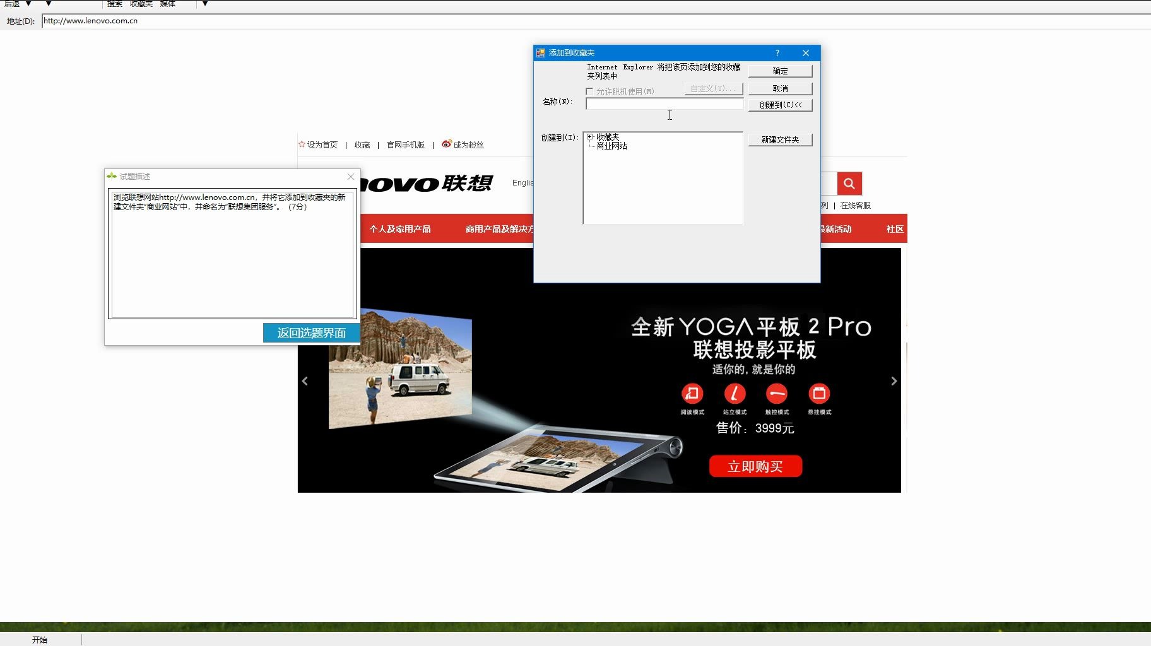1151x646 pixels.
Task: Toggle the 允许脱机使用 checkbox
Action: 589,91
